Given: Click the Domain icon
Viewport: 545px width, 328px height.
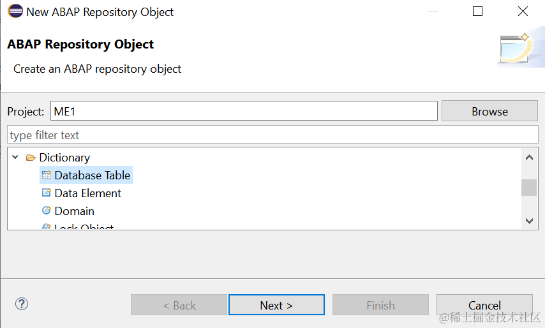Looking at the screenshot, I should [46, 211].
